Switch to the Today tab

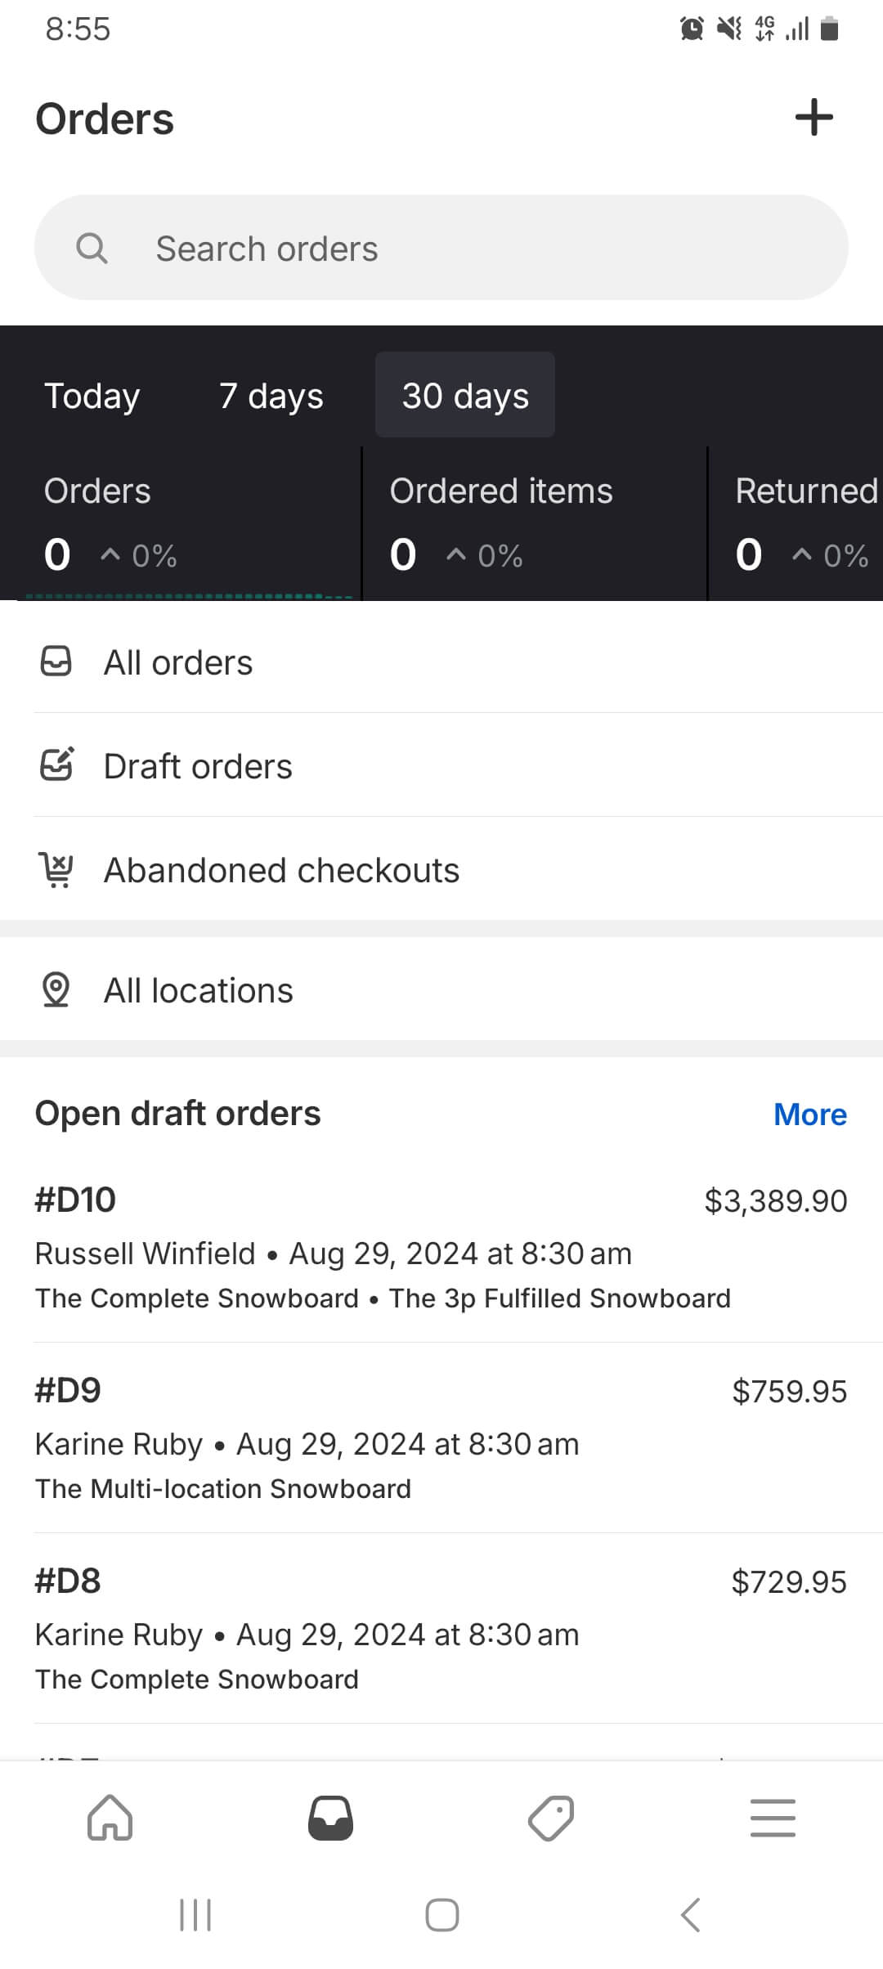(92, 396)
